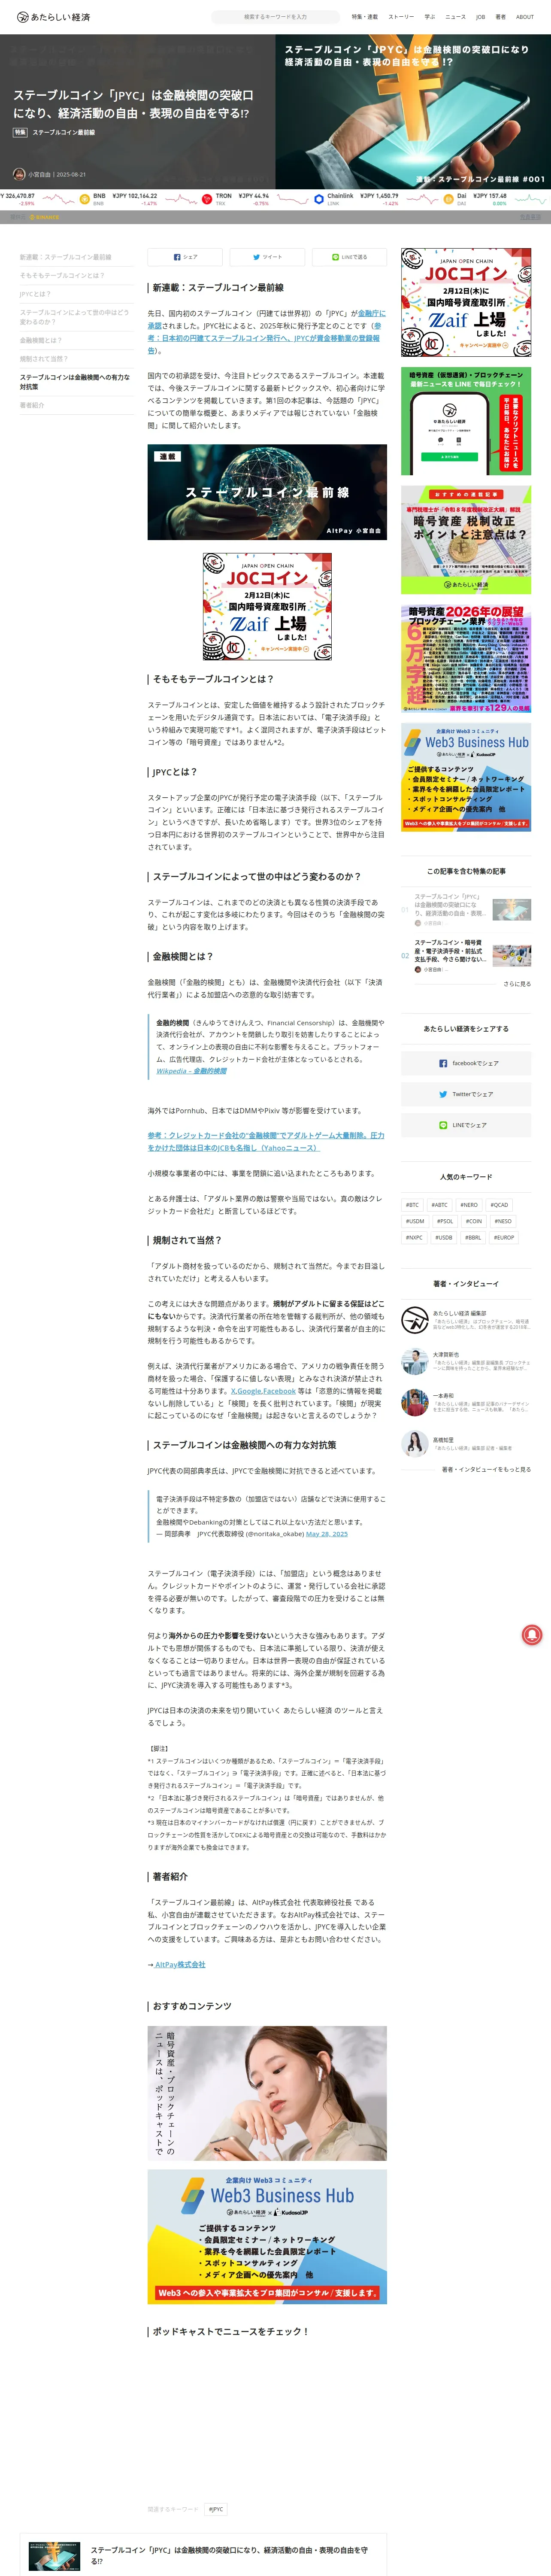
Task: Open the May 28, 2025 tweet date link
Action: [x=327, y=1534]
